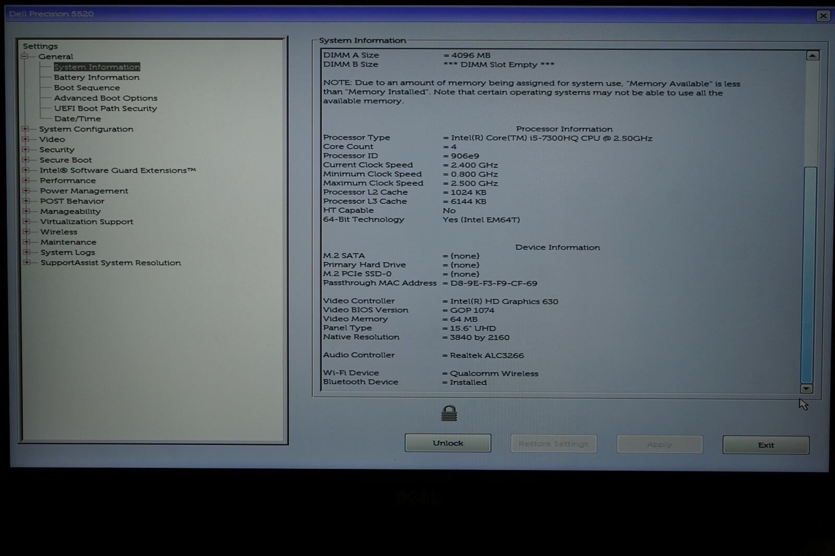Close the Dell Precision 5520 BIOS window
Image resolution: width=835 pixels, height=556 pixels.
823,16
